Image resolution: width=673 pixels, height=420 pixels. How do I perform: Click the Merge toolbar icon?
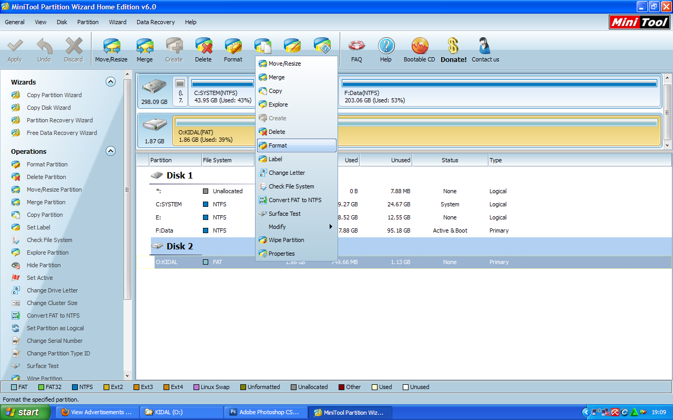pyautogui.click(x=145, y=46)
